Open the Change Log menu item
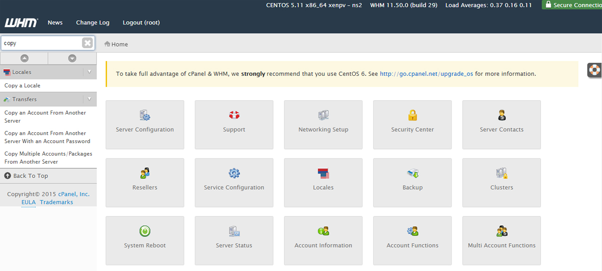 93,23
